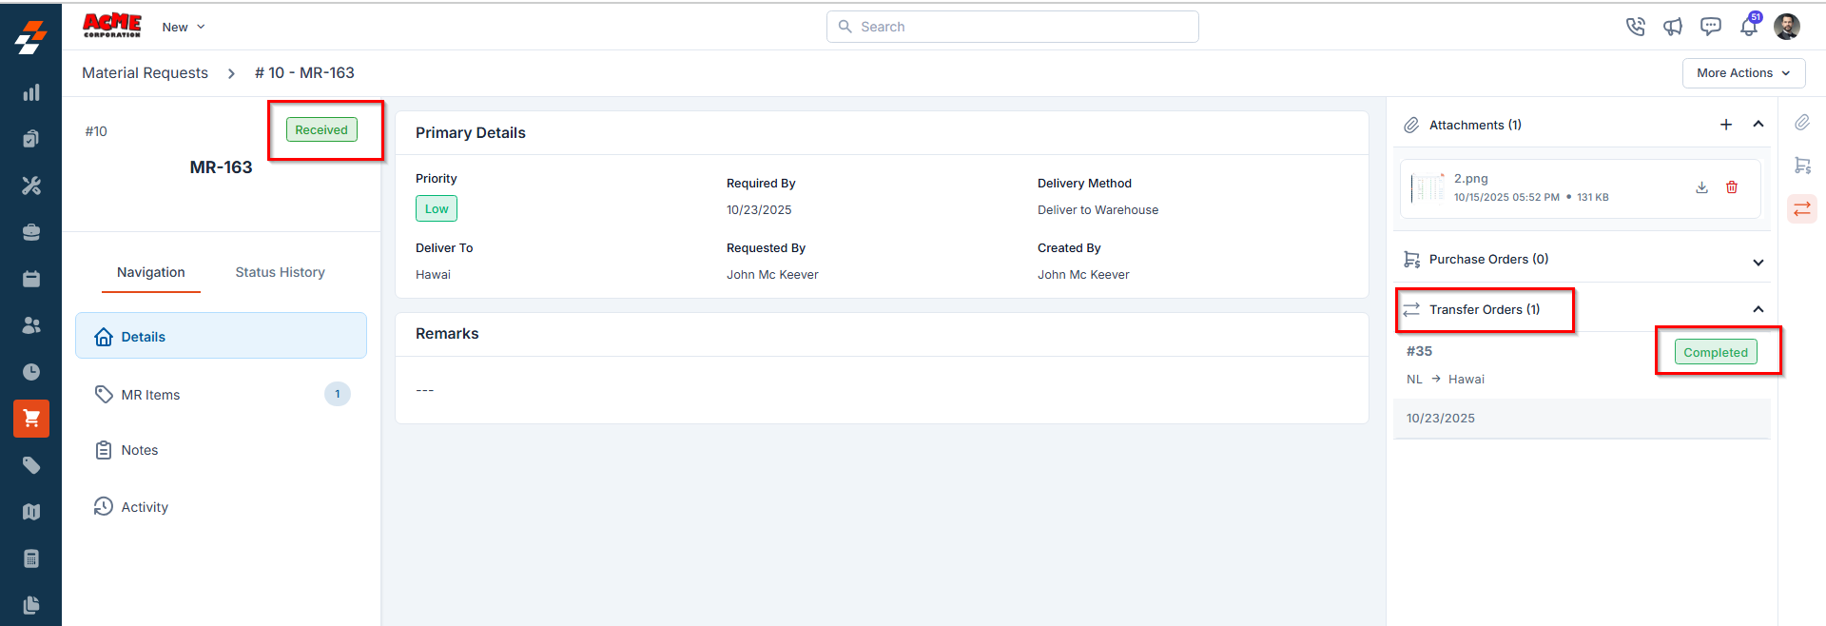Screen dimensions: 1826x626
Task: Click the transfer order date 10/23/2025
Action: click(x=1441, y=419)
